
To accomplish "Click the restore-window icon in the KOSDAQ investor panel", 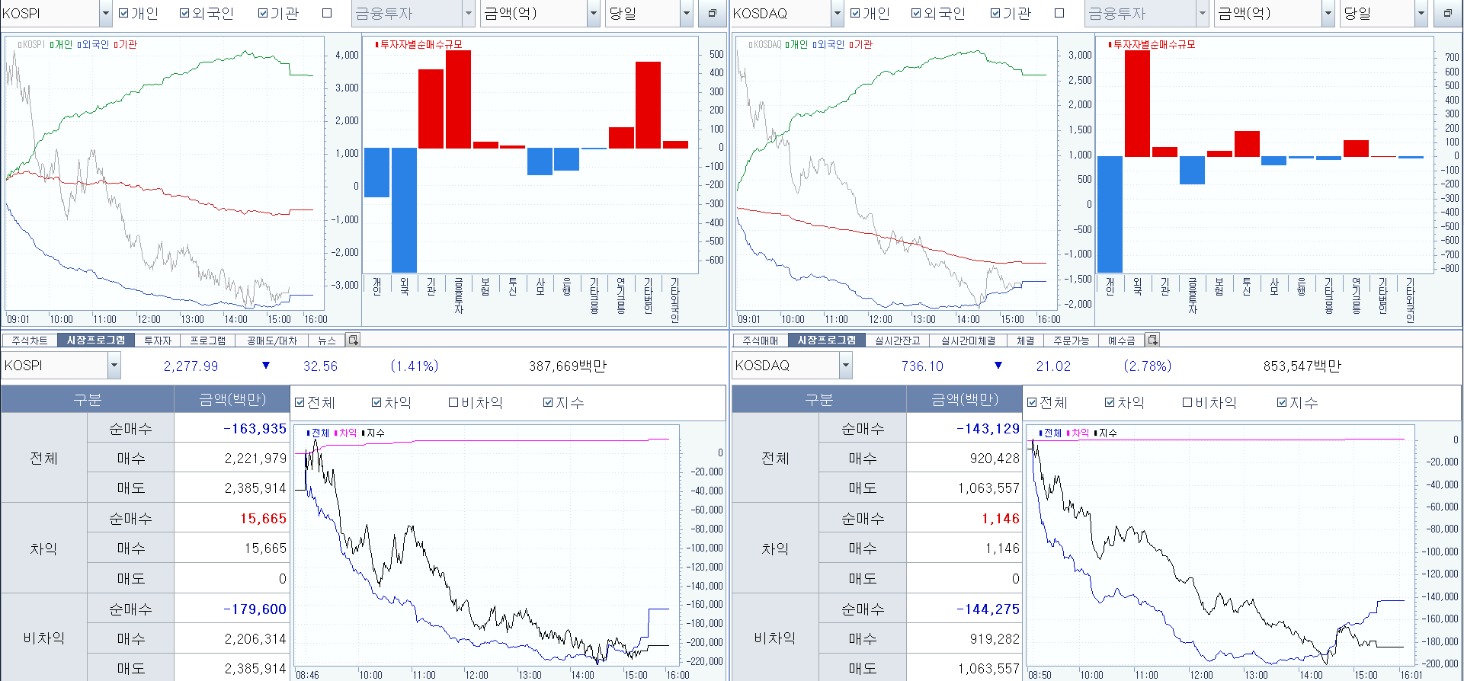I will click(x=1447, y=13).
